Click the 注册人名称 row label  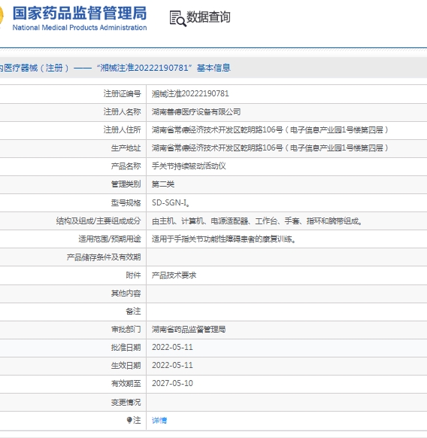coord(123,111)
